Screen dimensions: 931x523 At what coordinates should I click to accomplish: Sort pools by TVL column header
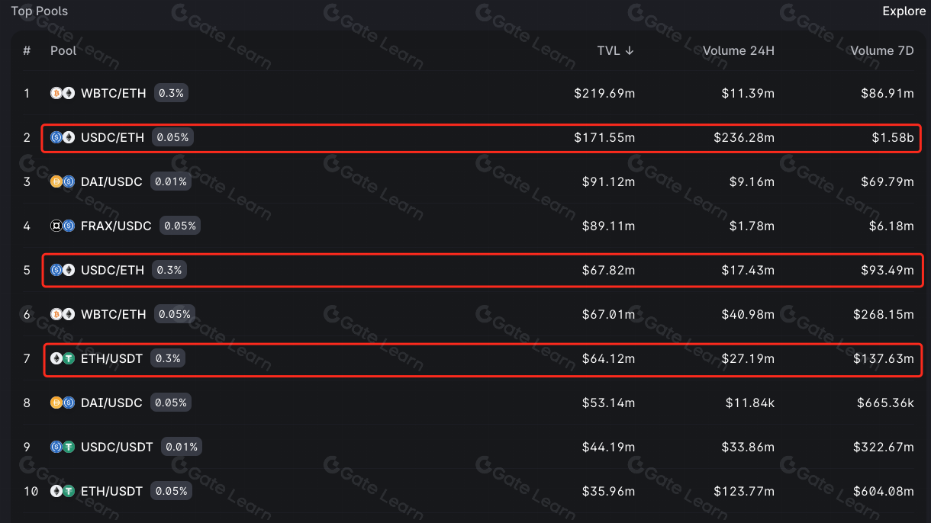(615, 50)
